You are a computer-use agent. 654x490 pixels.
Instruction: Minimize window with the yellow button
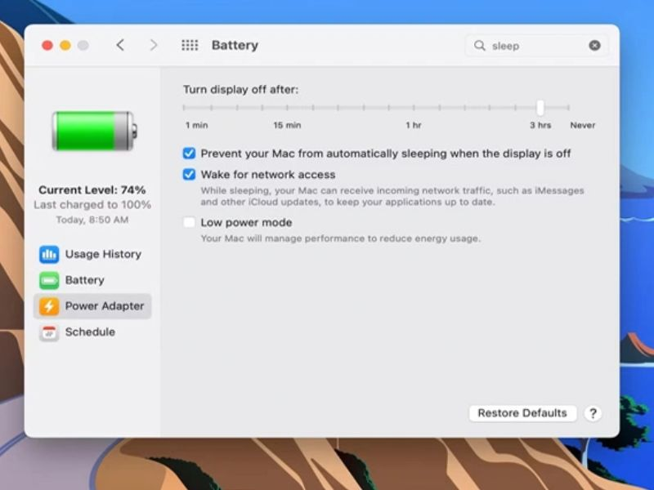pos(65,45)
